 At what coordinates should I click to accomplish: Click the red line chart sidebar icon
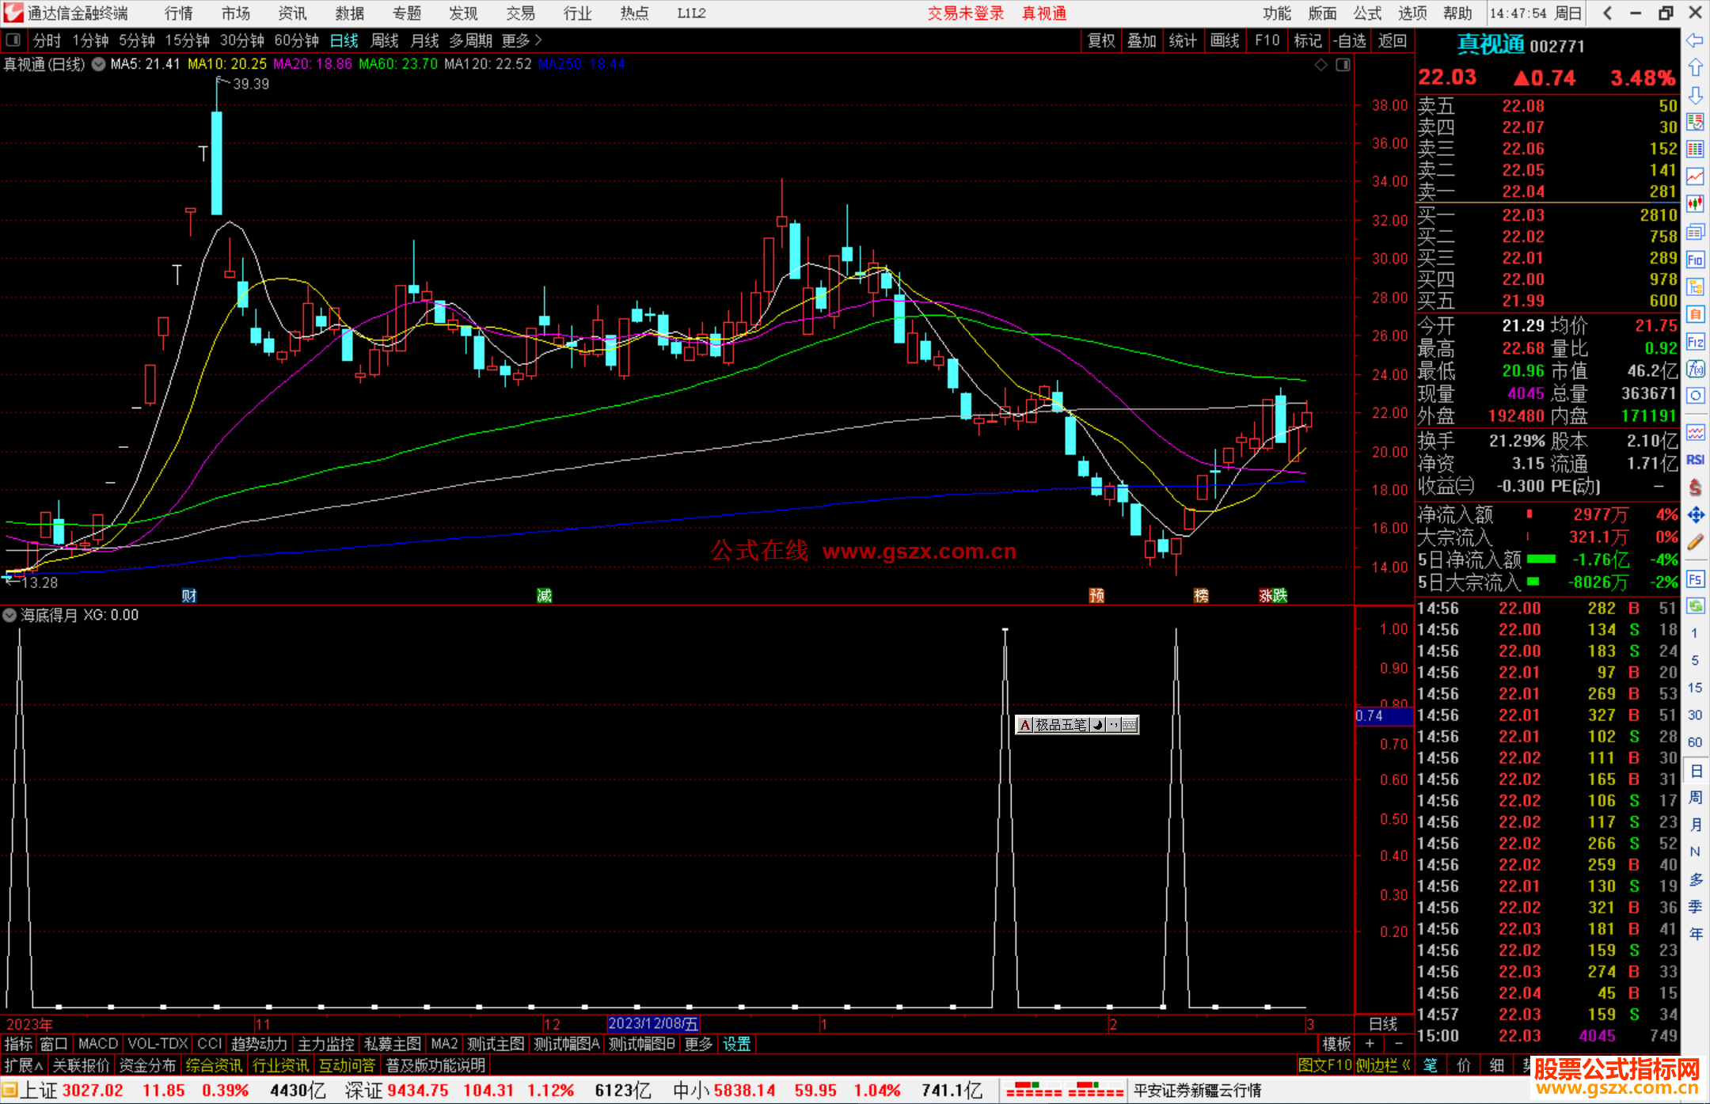pos(1695,176)
